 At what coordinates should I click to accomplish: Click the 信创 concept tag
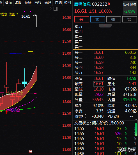[12, 14]
